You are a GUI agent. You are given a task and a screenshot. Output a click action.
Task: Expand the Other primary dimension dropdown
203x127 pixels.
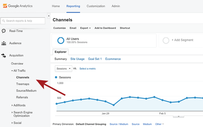point(159,124)
